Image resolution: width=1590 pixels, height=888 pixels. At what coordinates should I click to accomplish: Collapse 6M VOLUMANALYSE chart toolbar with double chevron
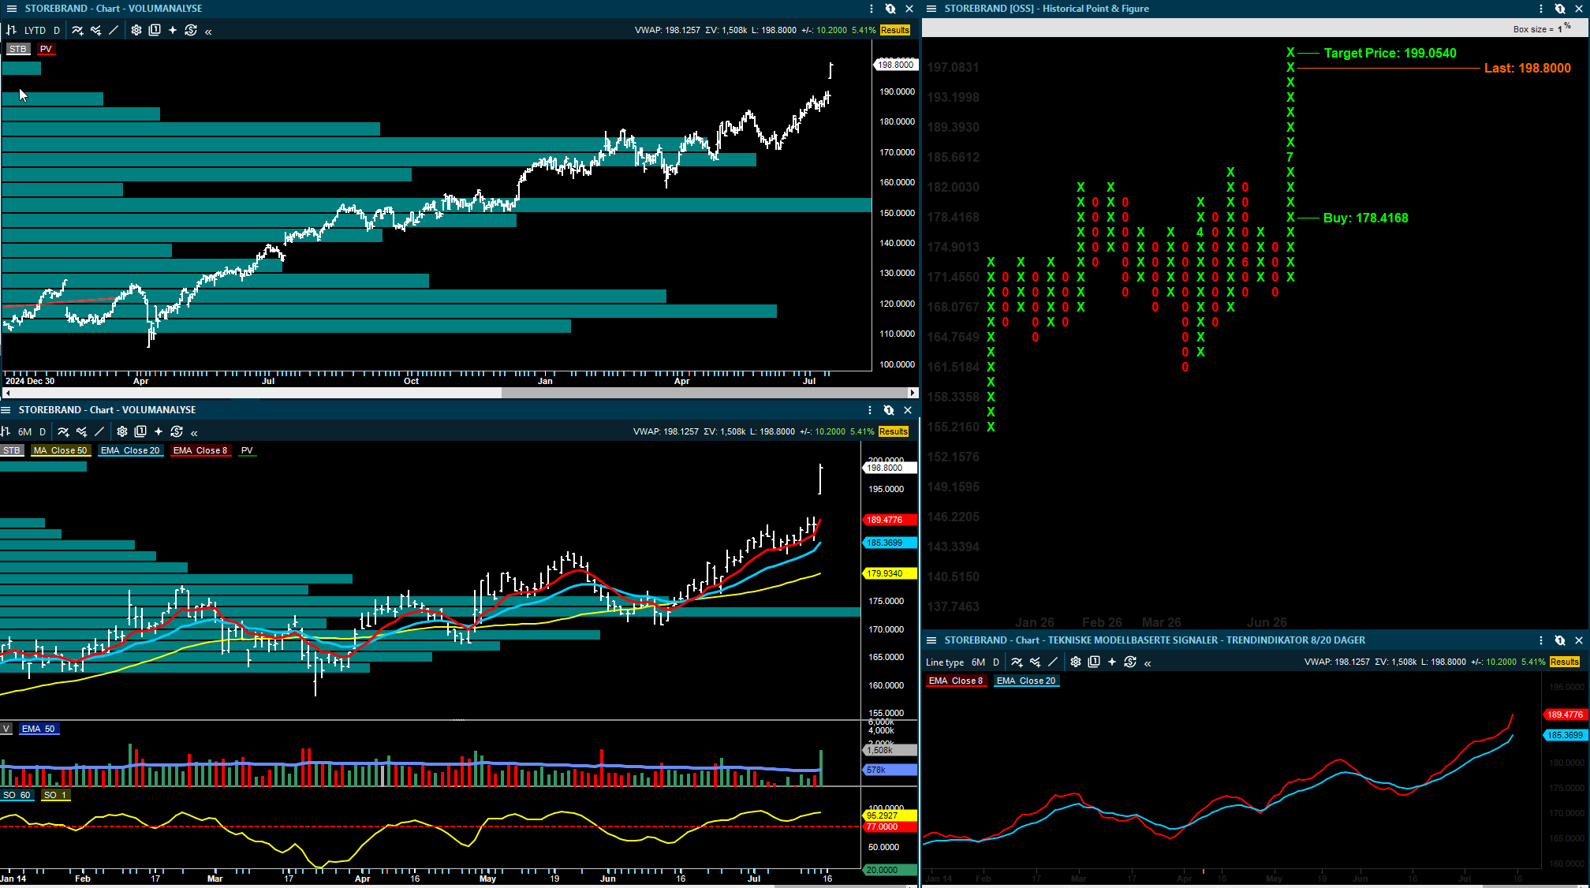(x=194, y=433)
